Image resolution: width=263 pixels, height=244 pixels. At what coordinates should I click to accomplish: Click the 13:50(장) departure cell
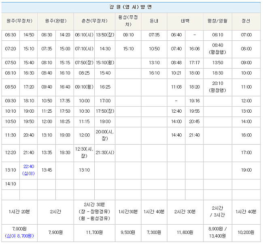[x=105, y=35]
